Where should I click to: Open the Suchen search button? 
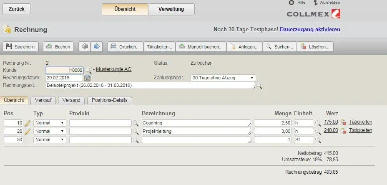pyautogui.click(x=280, y=47)
